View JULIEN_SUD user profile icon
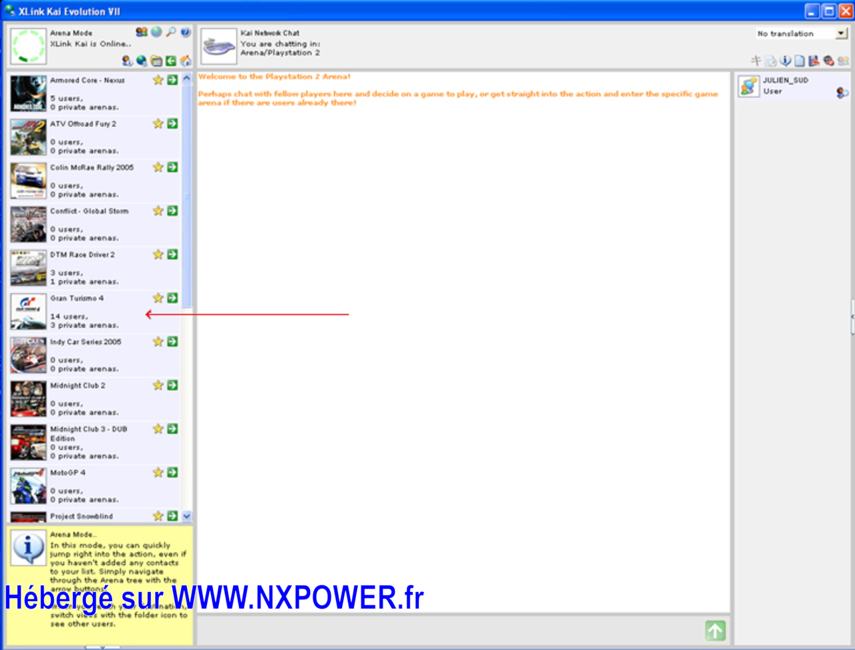 point(842,93)
